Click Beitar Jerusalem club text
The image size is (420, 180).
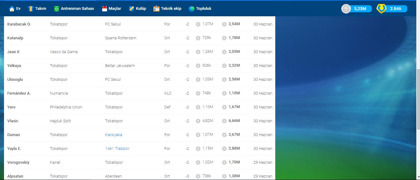click(120, 65)
